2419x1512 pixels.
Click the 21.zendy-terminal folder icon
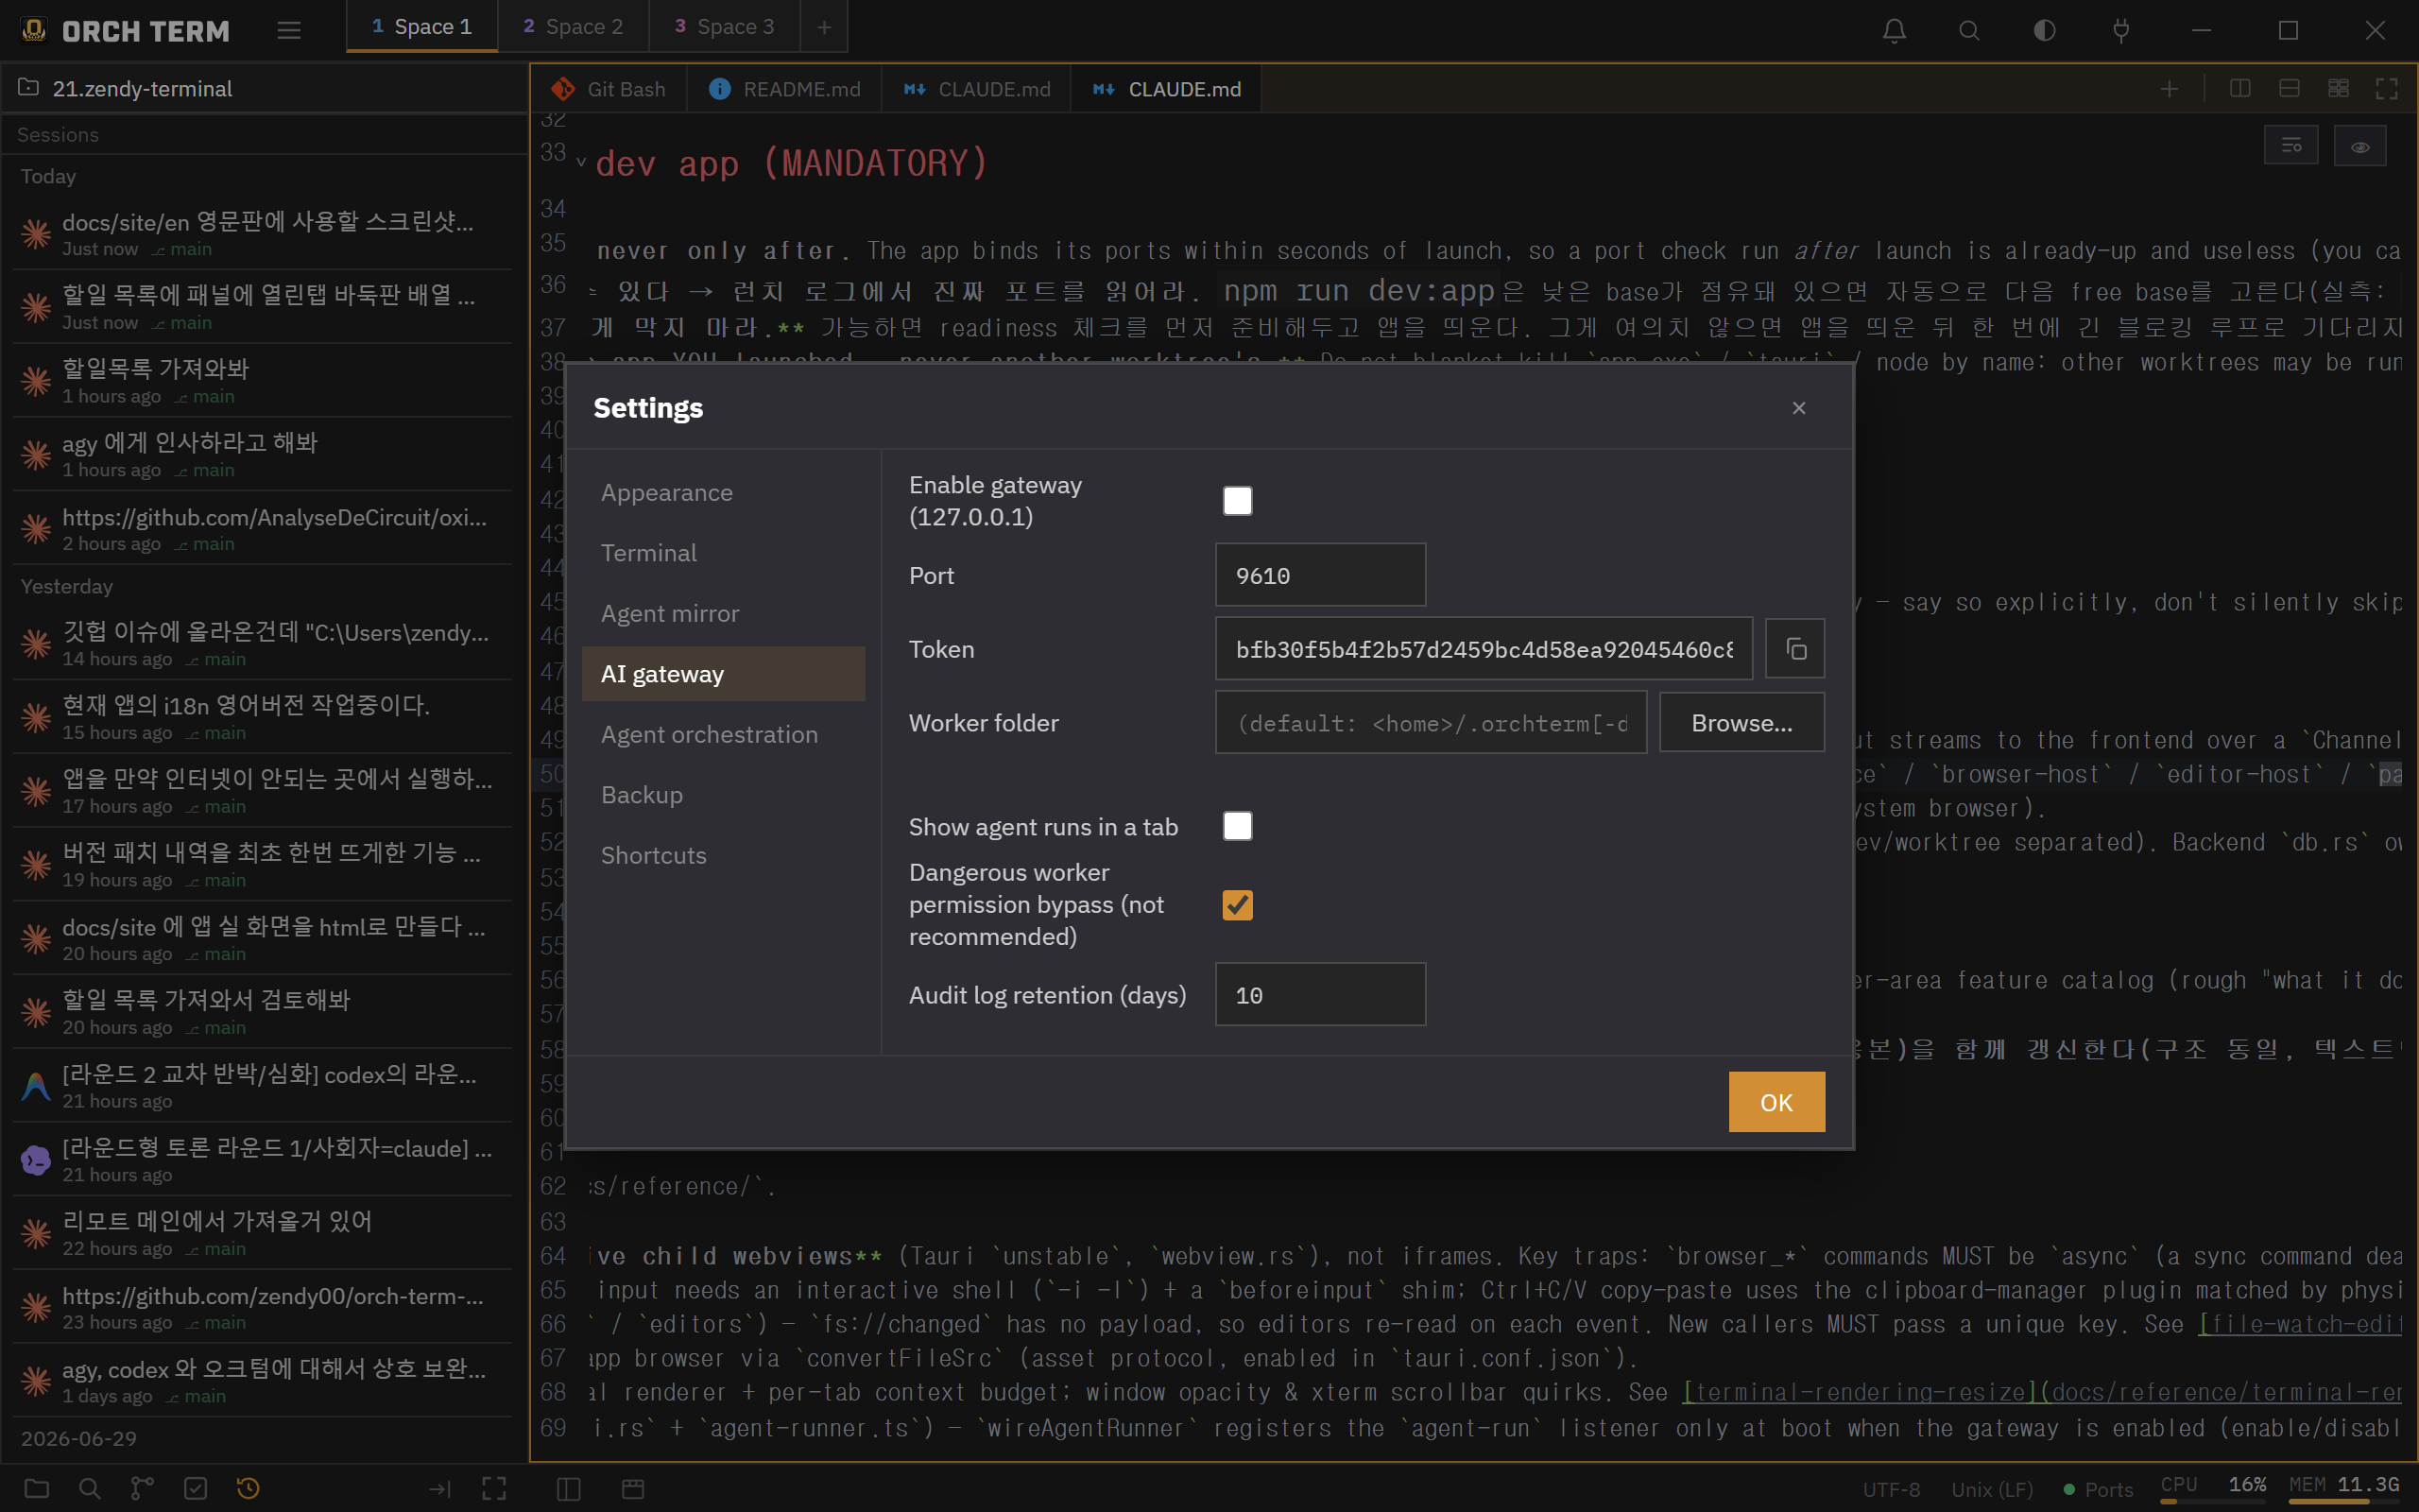pyautogui.click(x=29, y=88)
